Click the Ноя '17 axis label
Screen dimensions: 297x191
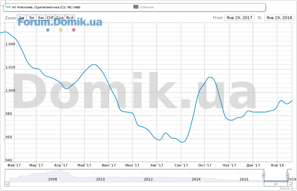[229, 165]
